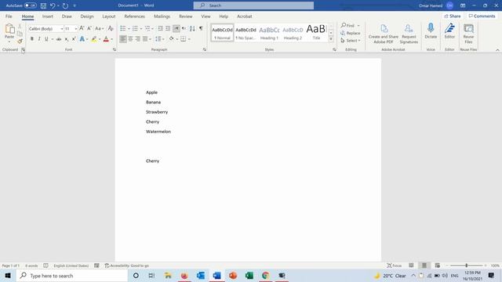This screenshot has width=502, height=282.
Task: Decrease font size with the smaller A icon
Action: point(89,28)
